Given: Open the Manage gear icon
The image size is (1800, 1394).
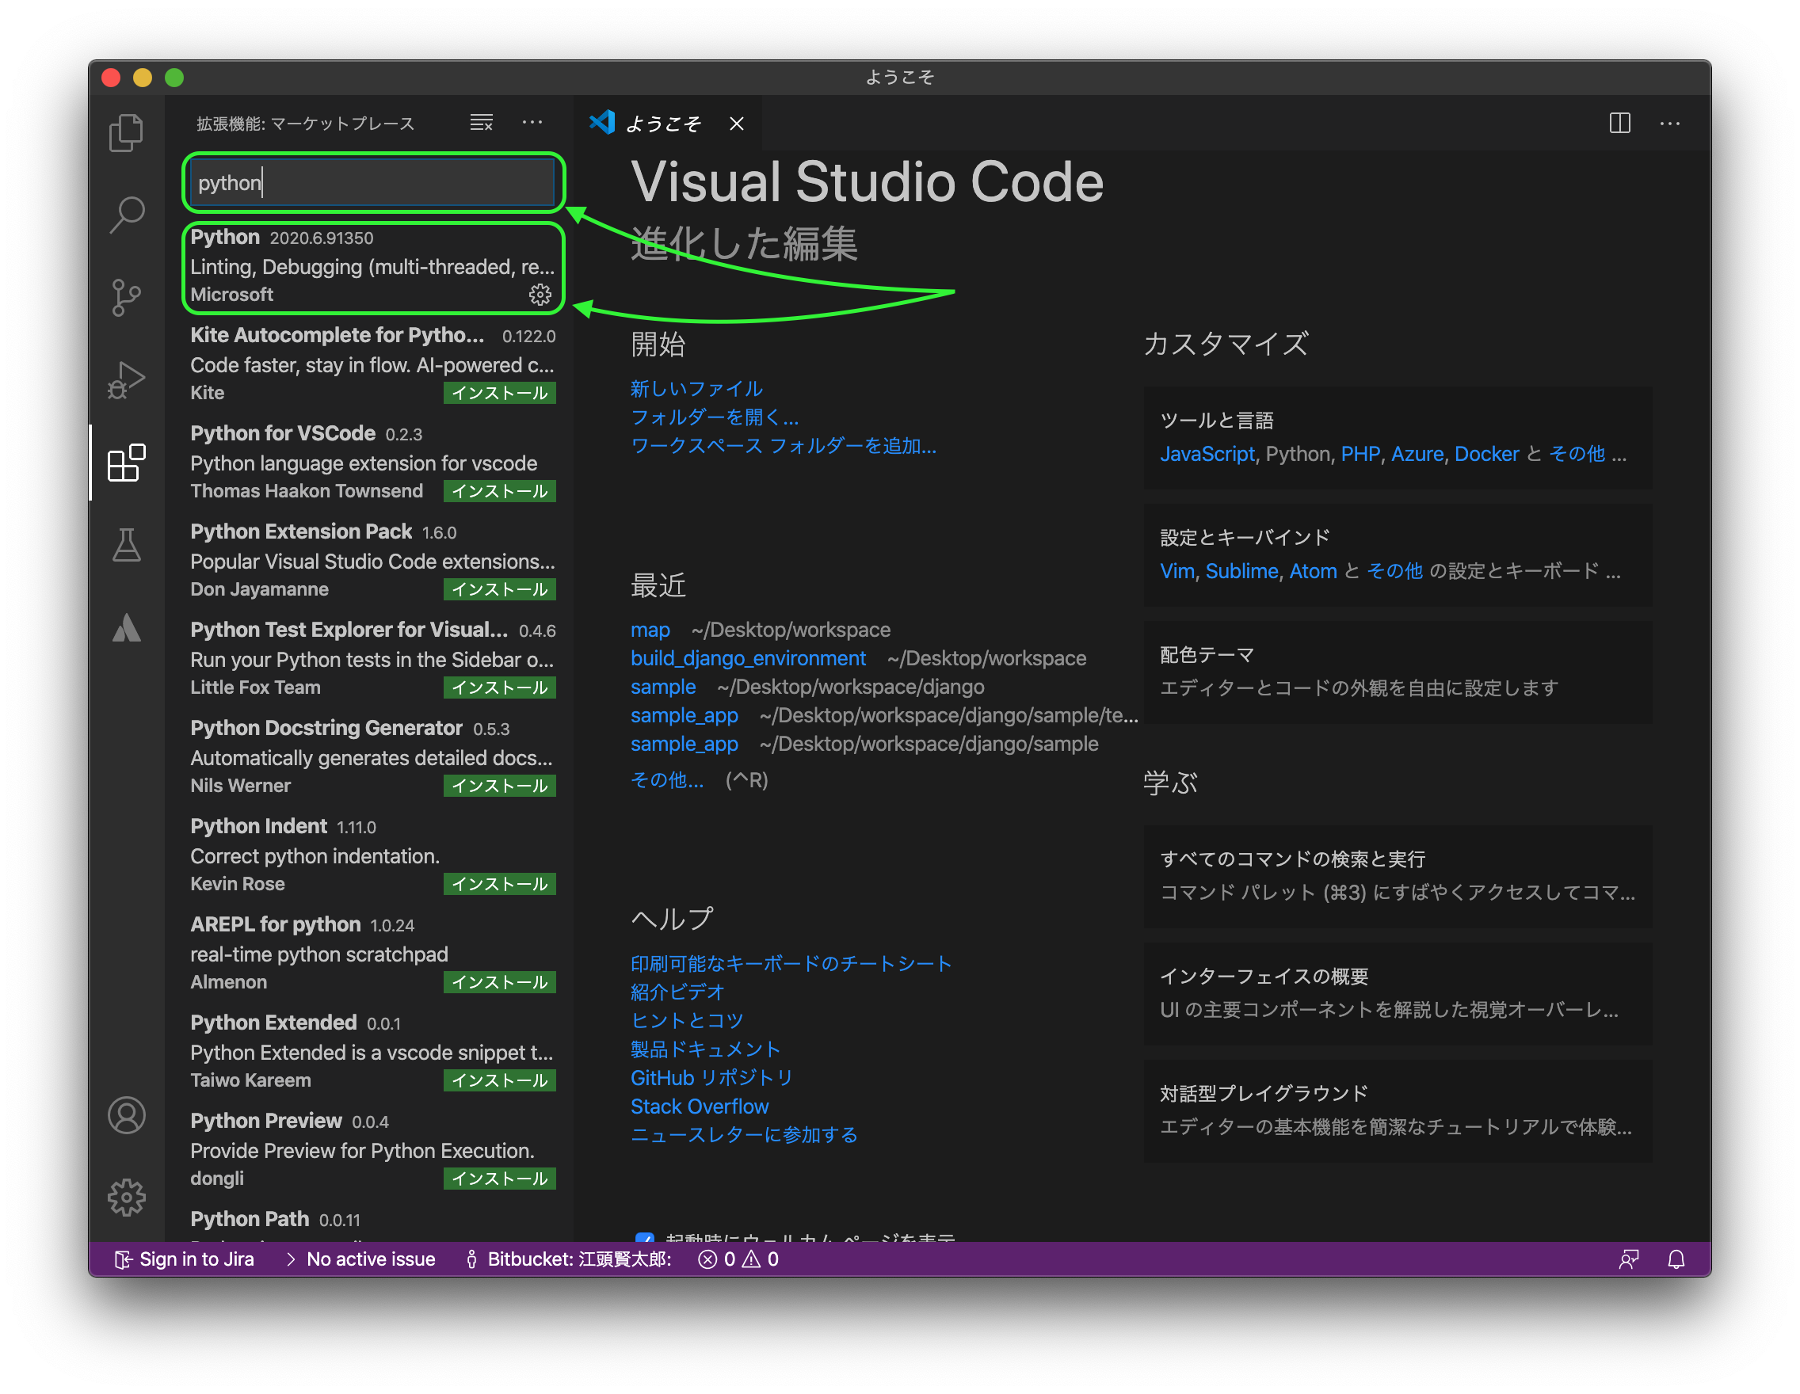Looking at the screenshot, I should pos(126,1198).
